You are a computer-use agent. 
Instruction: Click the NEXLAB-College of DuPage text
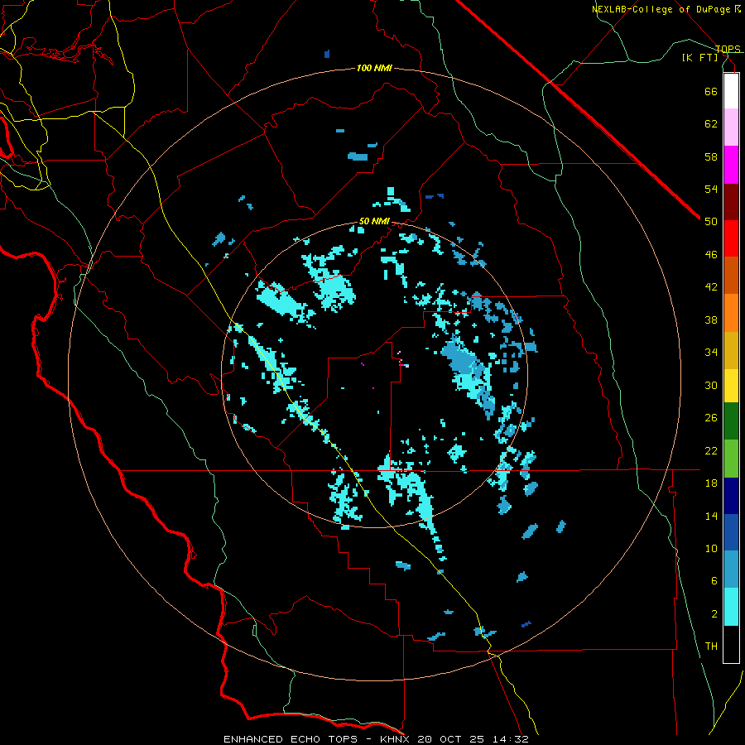[x=661, y=9]
